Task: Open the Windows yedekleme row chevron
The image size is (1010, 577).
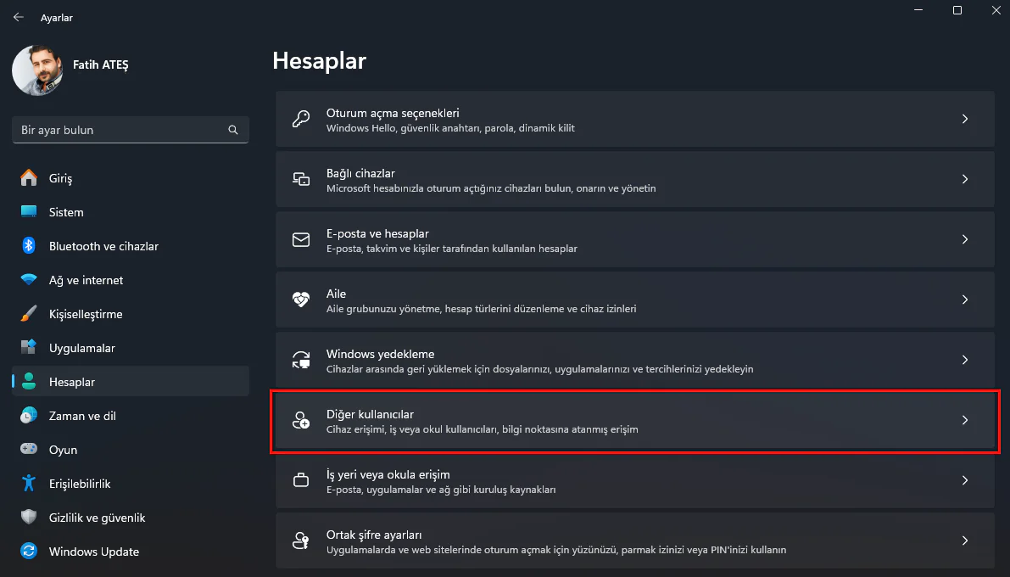Action: tap(965, 360)
